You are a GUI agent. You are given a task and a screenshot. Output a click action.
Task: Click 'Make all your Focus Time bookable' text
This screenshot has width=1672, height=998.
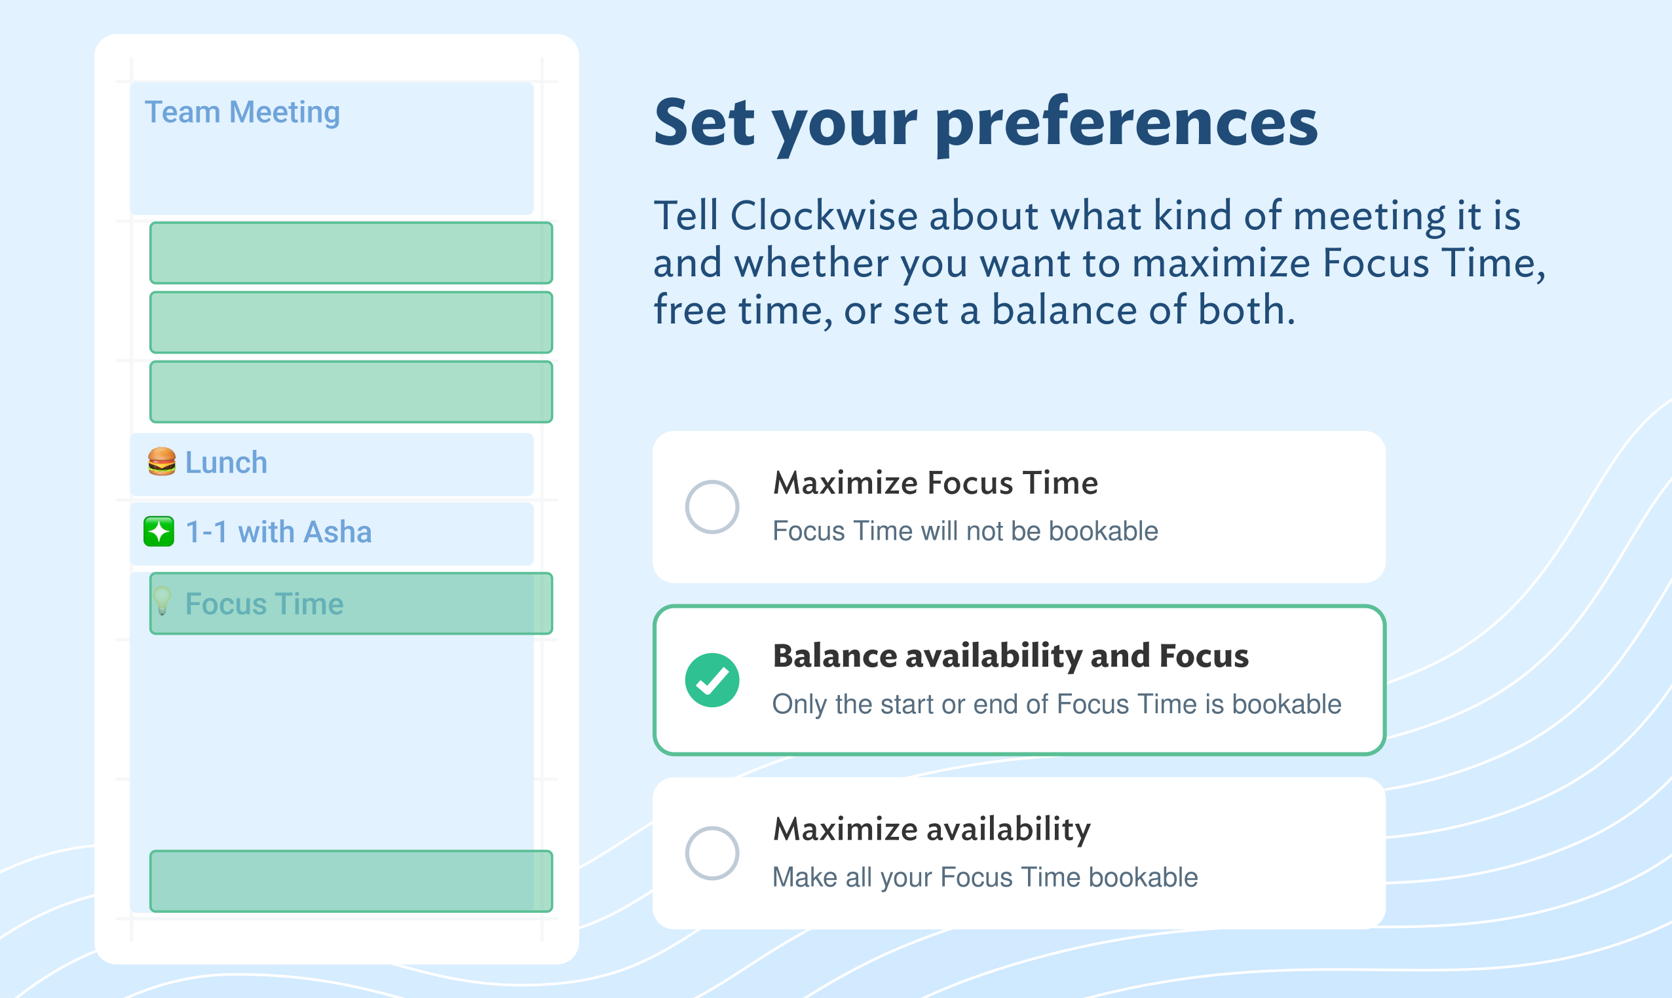point(985,878)
